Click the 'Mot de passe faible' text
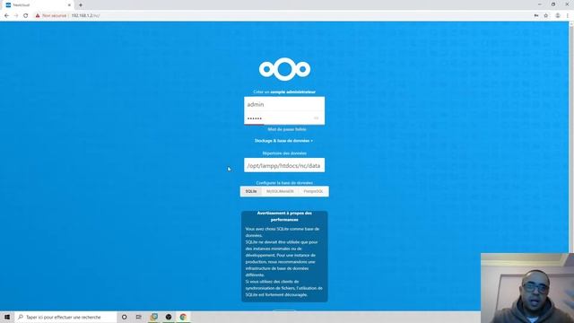 287,129
